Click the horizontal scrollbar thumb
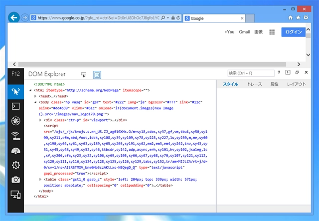319x221 pixels. [152, 64]
